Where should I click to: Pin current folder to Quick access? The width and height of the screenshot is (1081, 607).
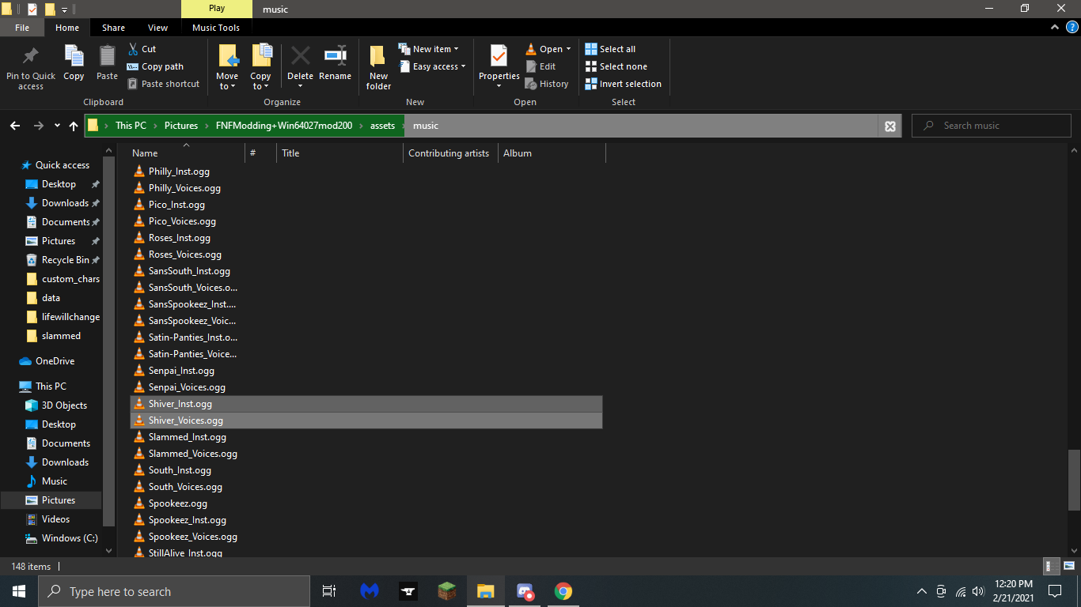point(30,66)
